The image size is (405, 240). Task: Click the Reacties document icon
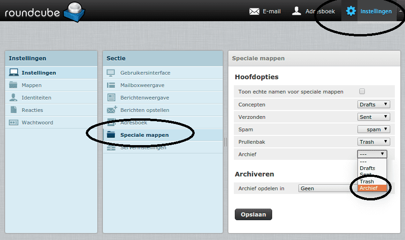click(x=14, y=110)
